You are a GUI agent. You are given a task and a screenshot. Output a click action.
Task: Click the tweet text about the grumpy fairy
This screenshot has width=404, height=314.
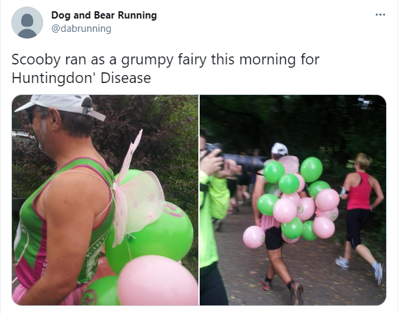coord(165,68)
